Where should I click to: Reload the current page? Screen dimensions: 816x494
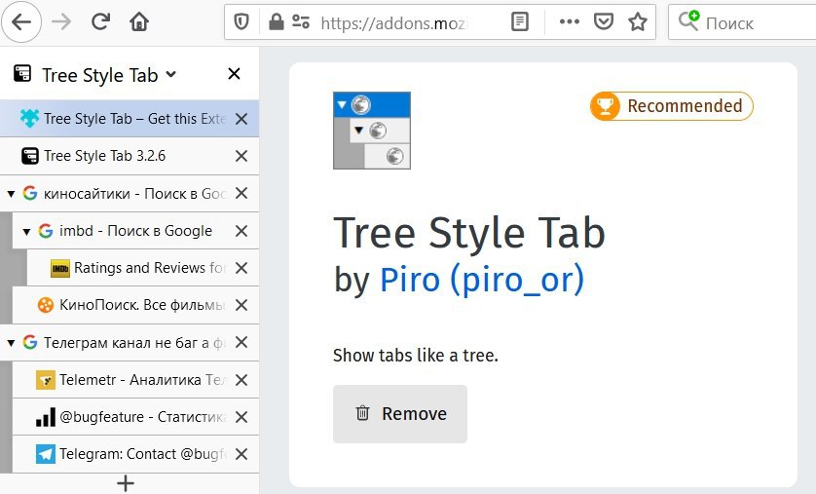100,21
